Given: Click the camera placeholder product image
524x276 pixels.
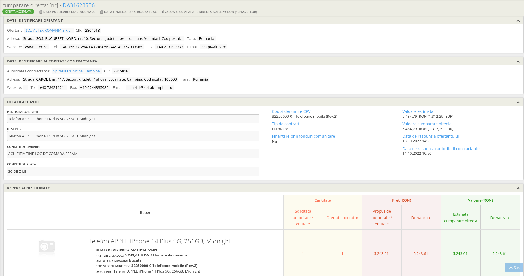Looking at the screenshot, I should click(x=47, y=247).
